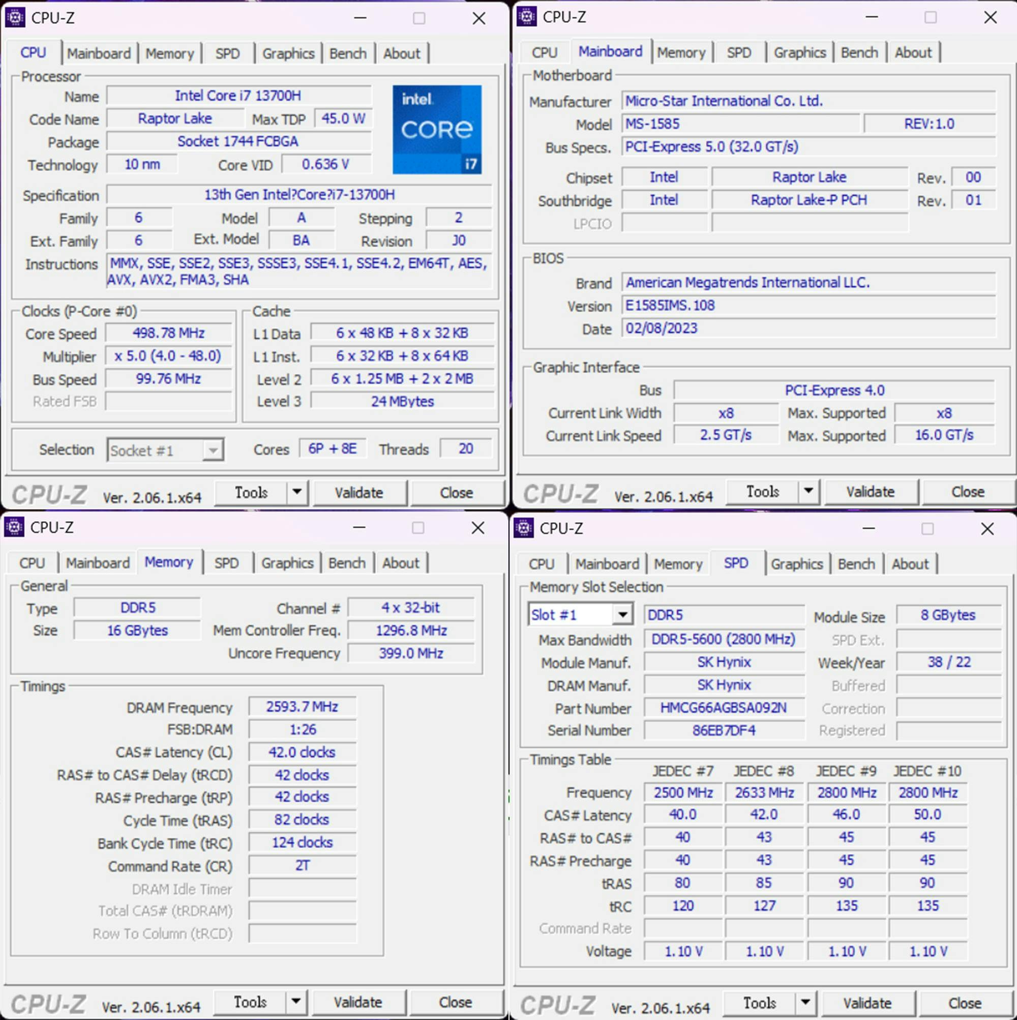Click the serial number 86EB7DF4
This screenshot has height=1020, width=1017.
(724, 730)
